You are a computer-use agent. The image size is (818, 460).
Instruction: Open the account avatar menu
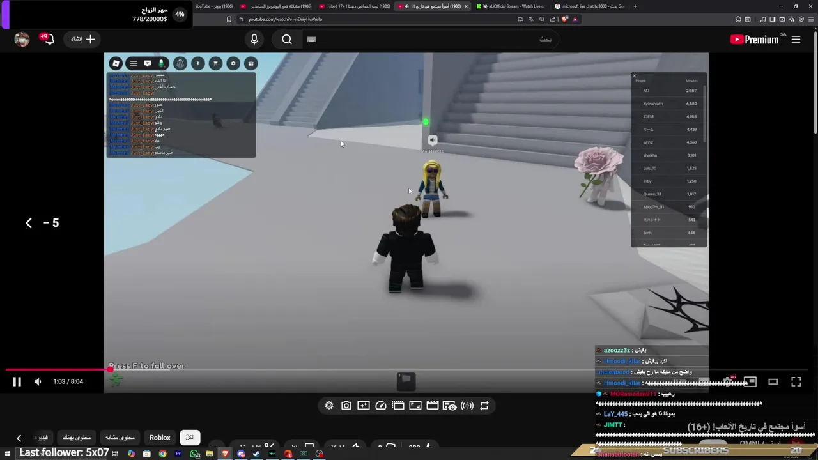pos(22,40)
